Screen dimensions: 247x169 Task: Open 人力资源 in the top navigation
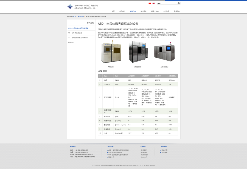[x=166, y=11]
